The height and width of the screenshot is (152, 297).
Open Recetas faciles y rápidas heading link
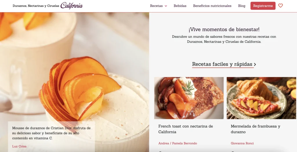point(222,64)
